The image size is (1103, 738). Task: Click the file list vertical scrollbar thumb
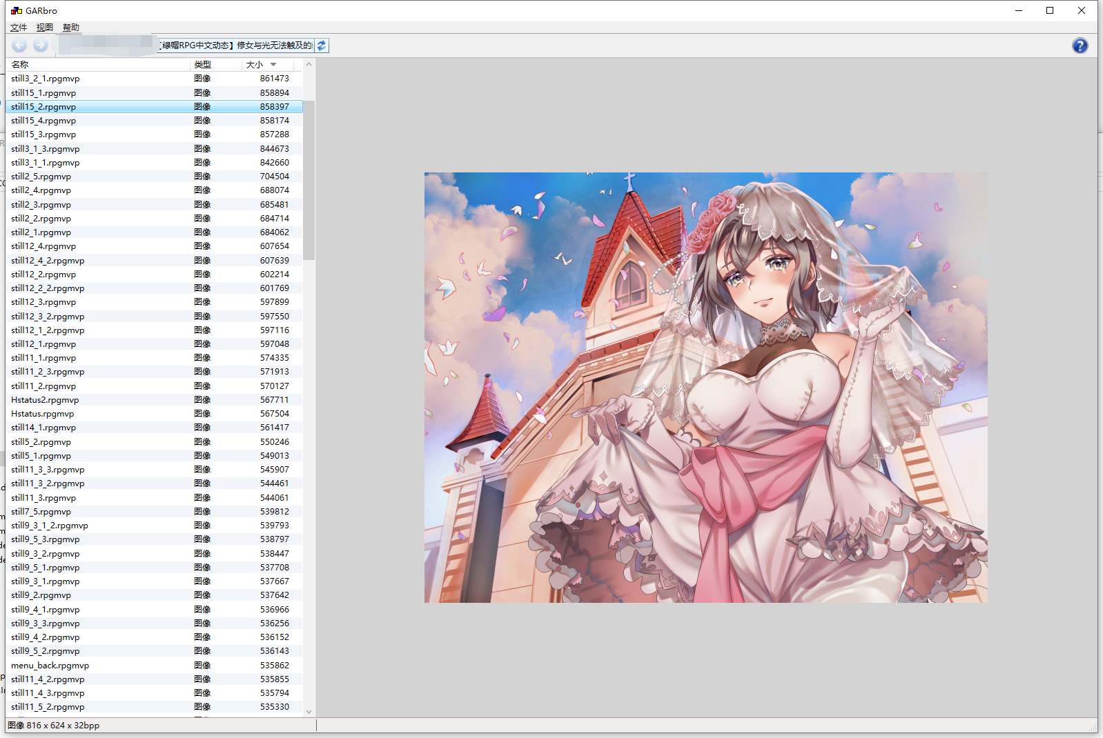coord(309,180)
